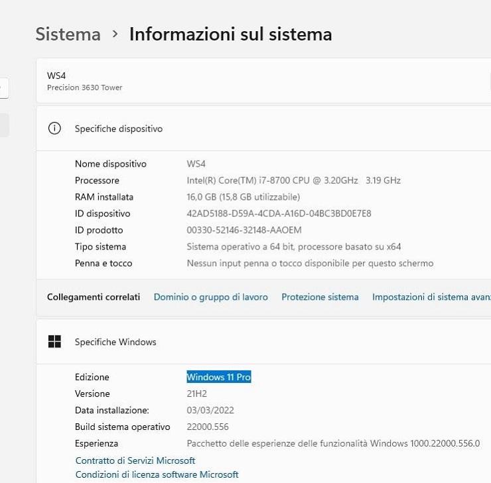Click Precision 3630 Tower model text
491x483 pixels.
(84, 88)
